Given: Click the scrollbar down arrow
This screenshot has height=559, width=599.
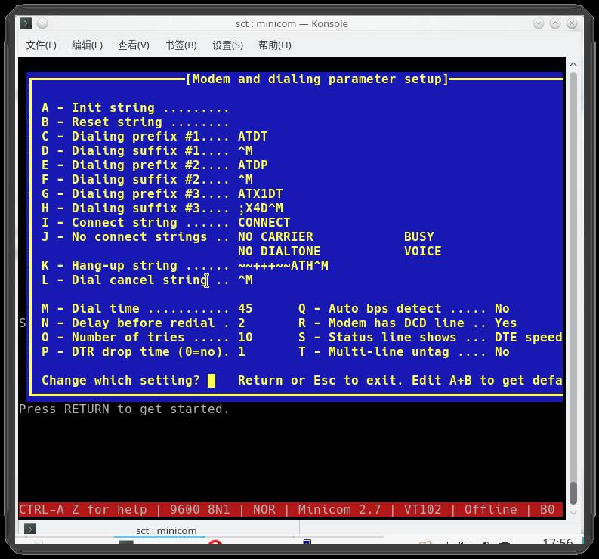Looking at the screenshot, I should (x=573, y=512).
